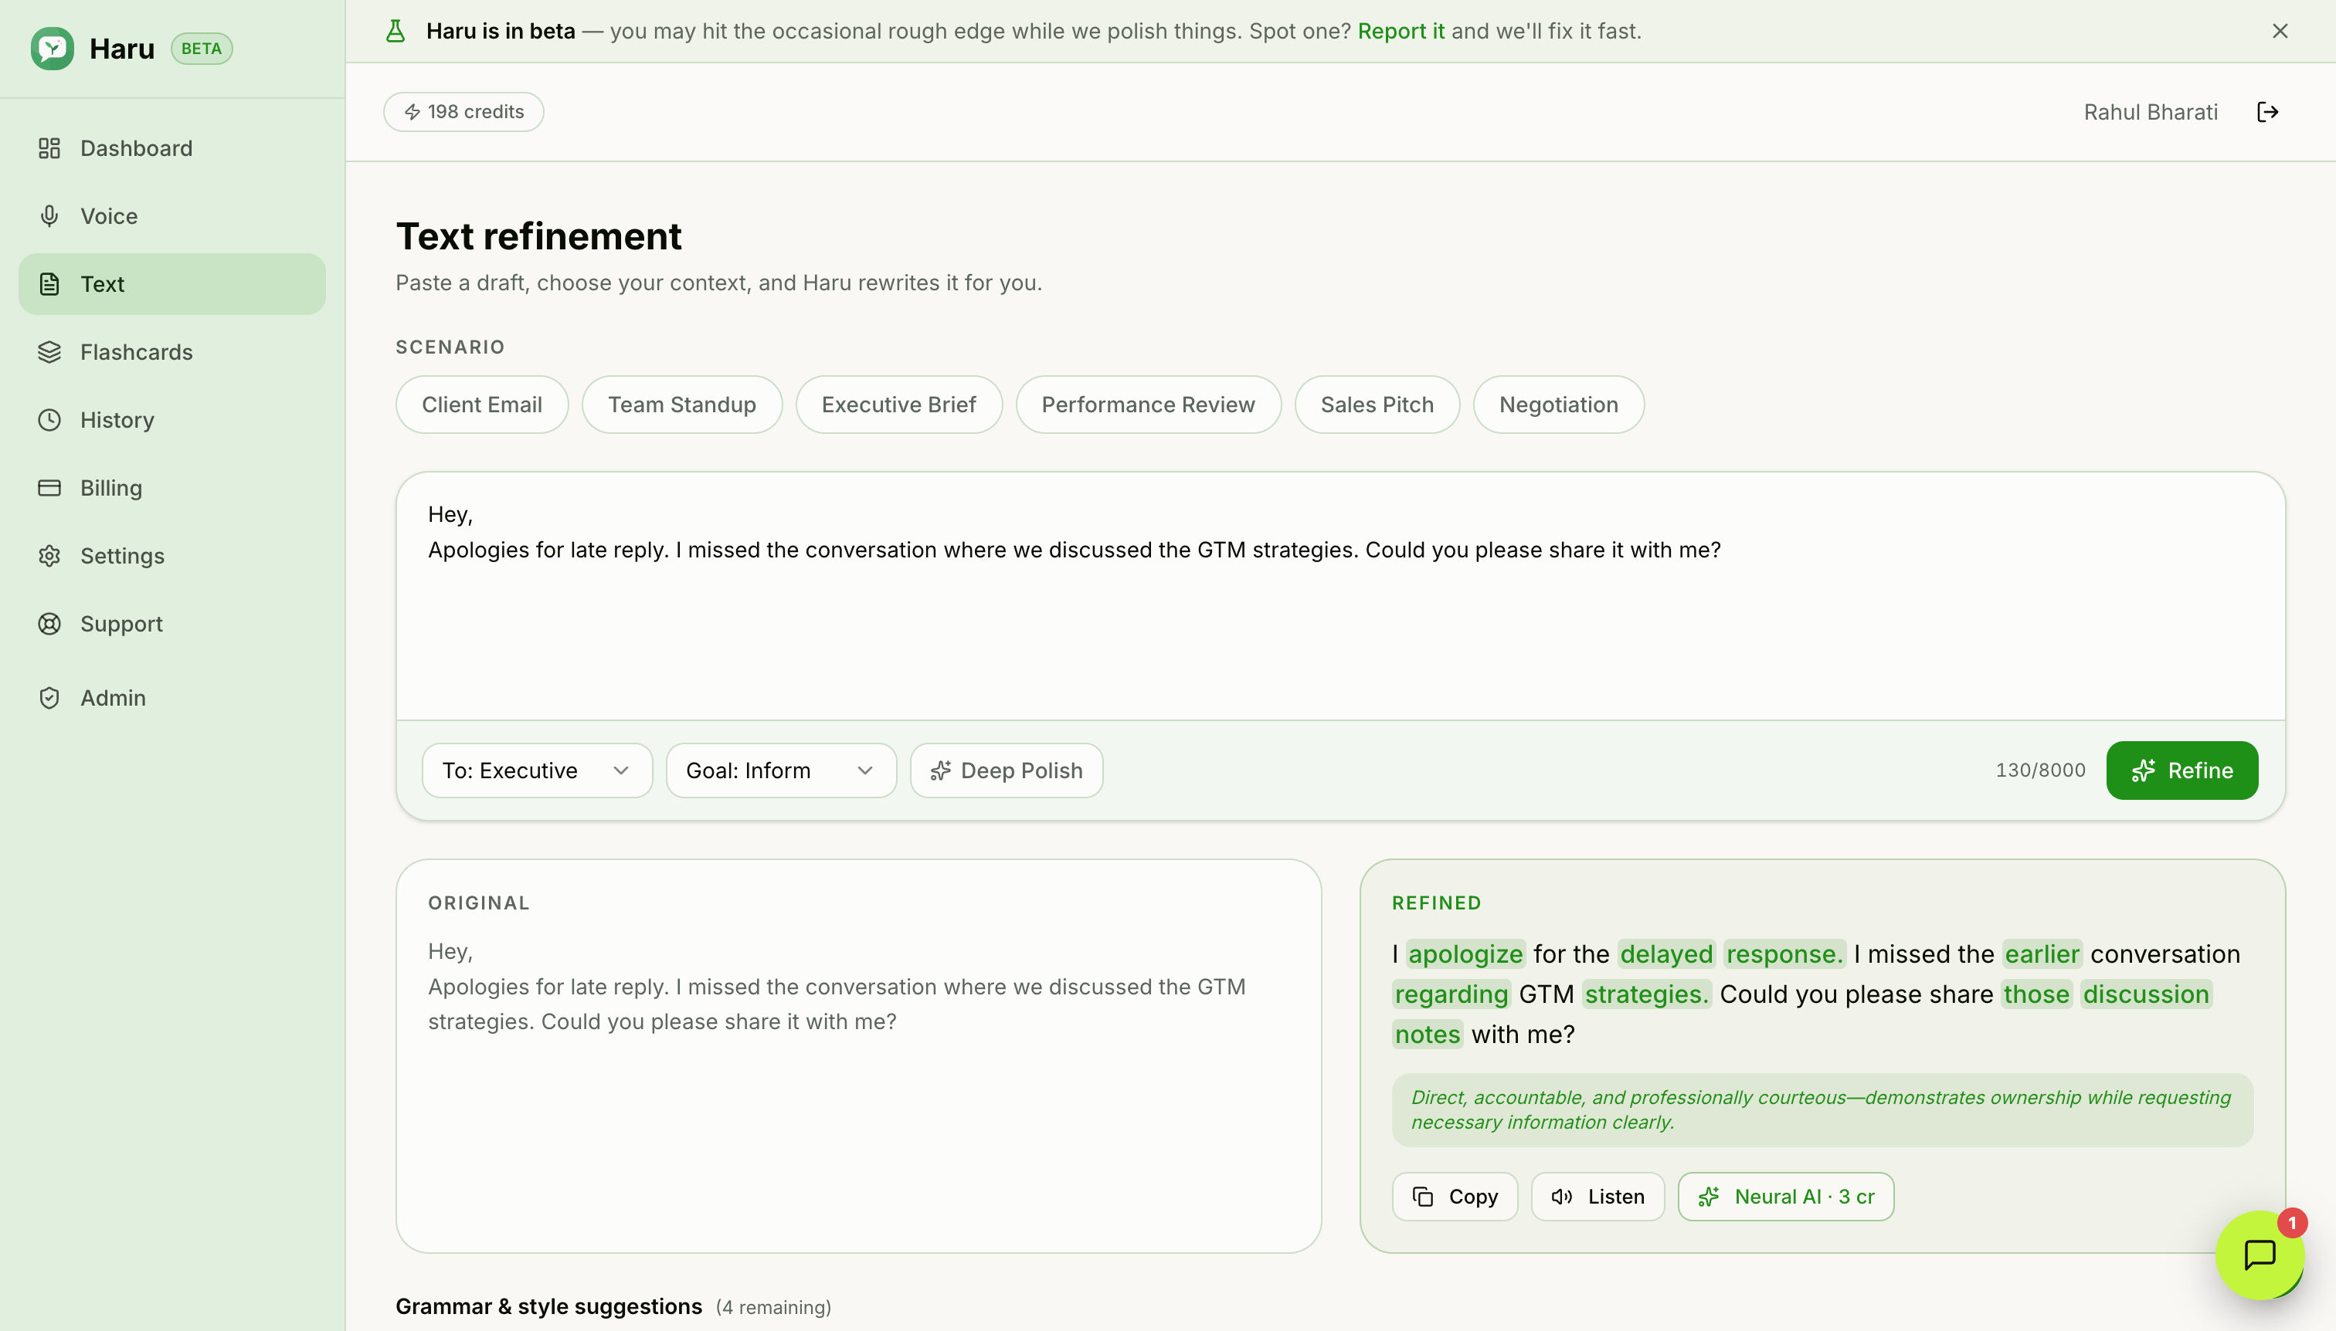Viewport: 2336px width, 1331px height.
Task: Click the sign out arrow icon
Action: [2267, 111]
